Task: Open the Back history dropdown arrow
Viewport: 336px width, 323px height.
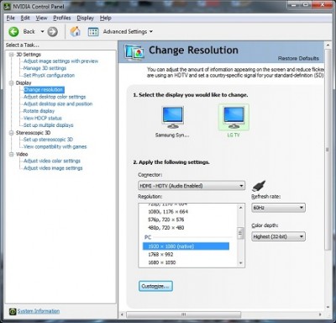Action: 42,32
